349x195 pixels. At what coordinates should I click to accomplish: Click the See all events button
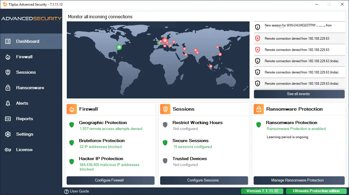299,94
